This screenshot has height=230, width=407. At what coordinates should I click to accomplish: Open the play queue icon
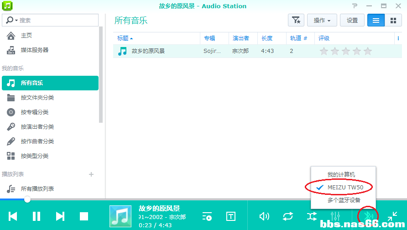pyautogui.click(x=207, y=216)
